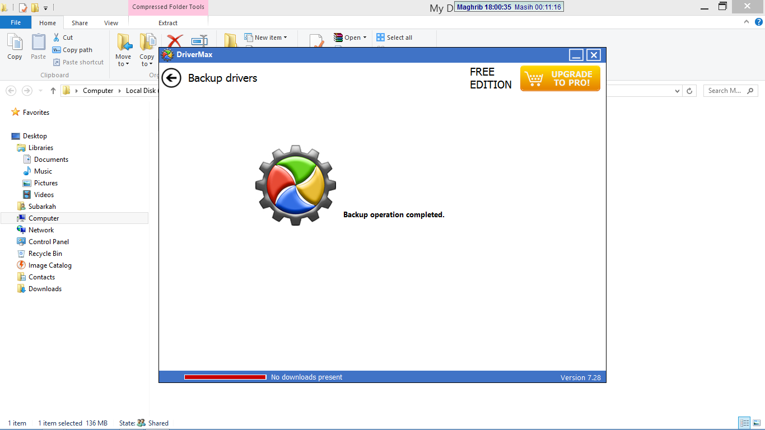Image resolution: width=765 pixels, height=430 pixels.
Task: Select Favorites in navigation pane
Action: [x=36, y=113]
